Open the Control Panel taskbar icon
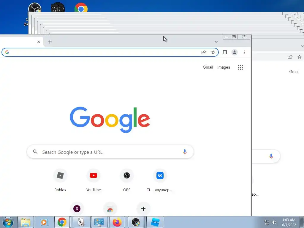 coord(99,222)
